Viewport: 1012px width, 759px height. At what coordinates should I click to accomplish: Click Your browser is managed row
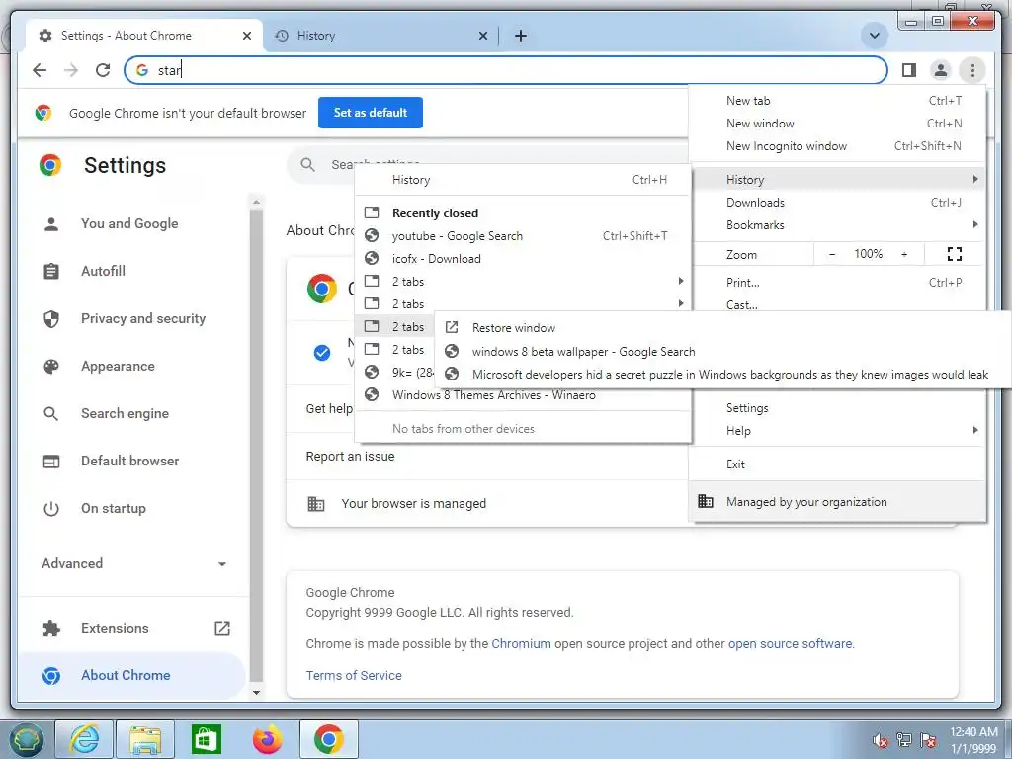point(487,503)
